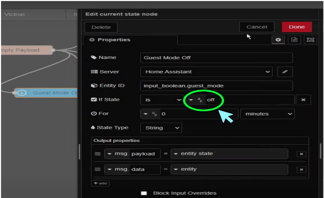Open node settings gear icon
Screen dimensions: 324x198
click(x=278, y=40)
